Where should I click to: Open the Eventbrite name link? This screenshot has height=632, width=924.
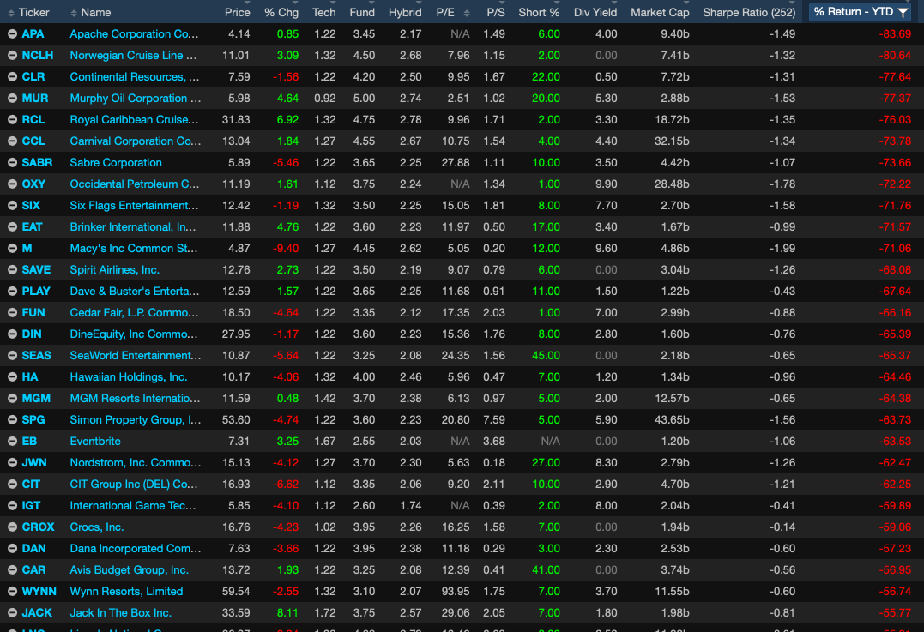point(95,441)
